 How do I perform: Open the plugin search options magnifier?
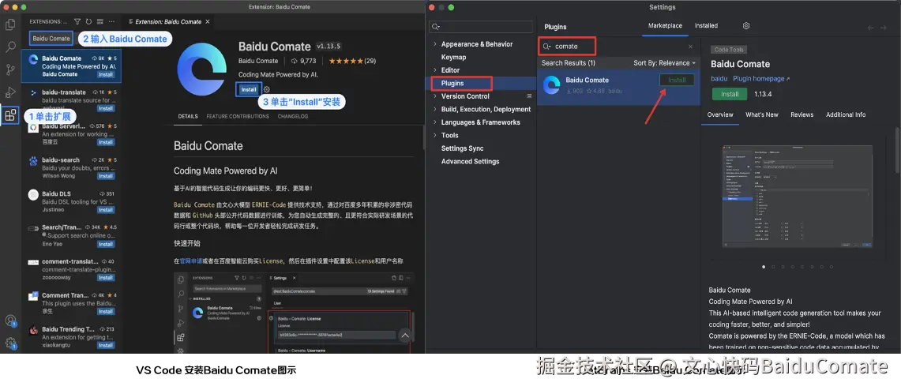547,47
